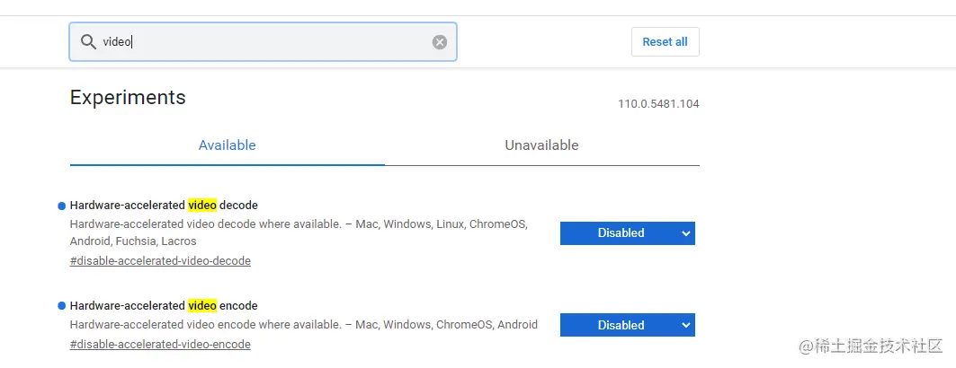
Task: Click the chevron arrow on the decode dropdown
Action: pos(685,233)
